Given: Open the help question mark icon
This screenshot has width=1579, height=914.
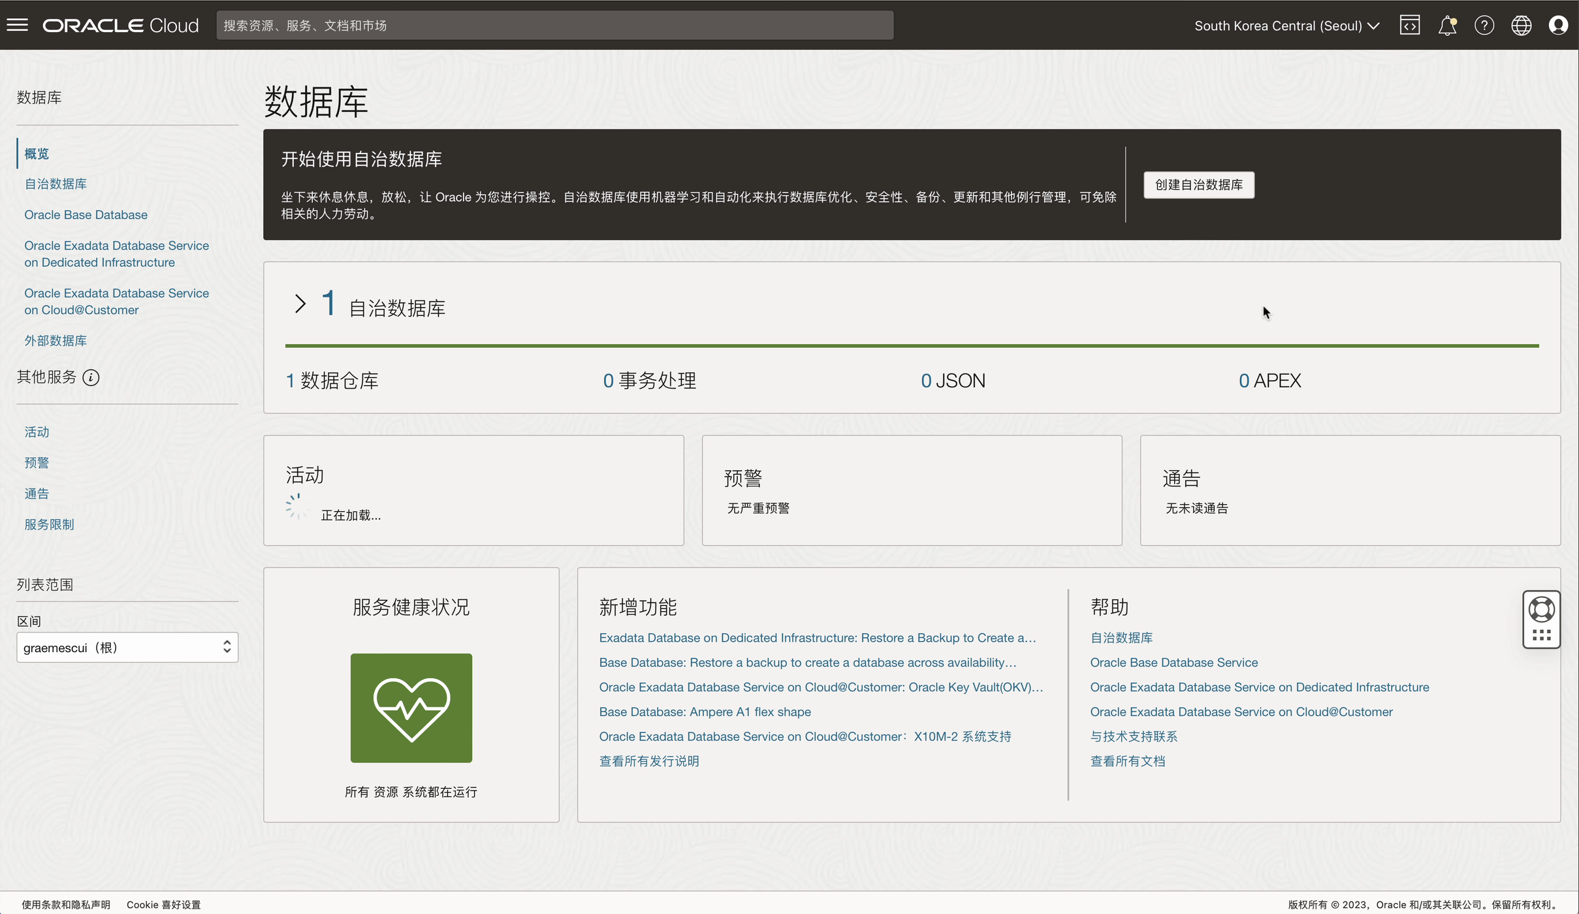Looking at the screenshot, I should coord(1484,25).
